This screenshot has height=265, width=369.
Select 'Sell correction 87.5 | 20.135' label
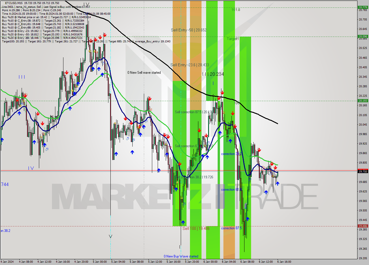(194, 112)
